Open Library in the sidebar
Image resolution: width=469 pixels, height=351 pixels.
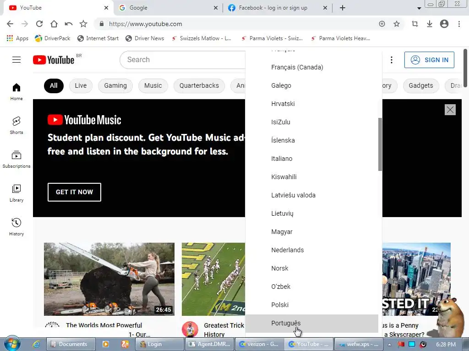[16, 193]
